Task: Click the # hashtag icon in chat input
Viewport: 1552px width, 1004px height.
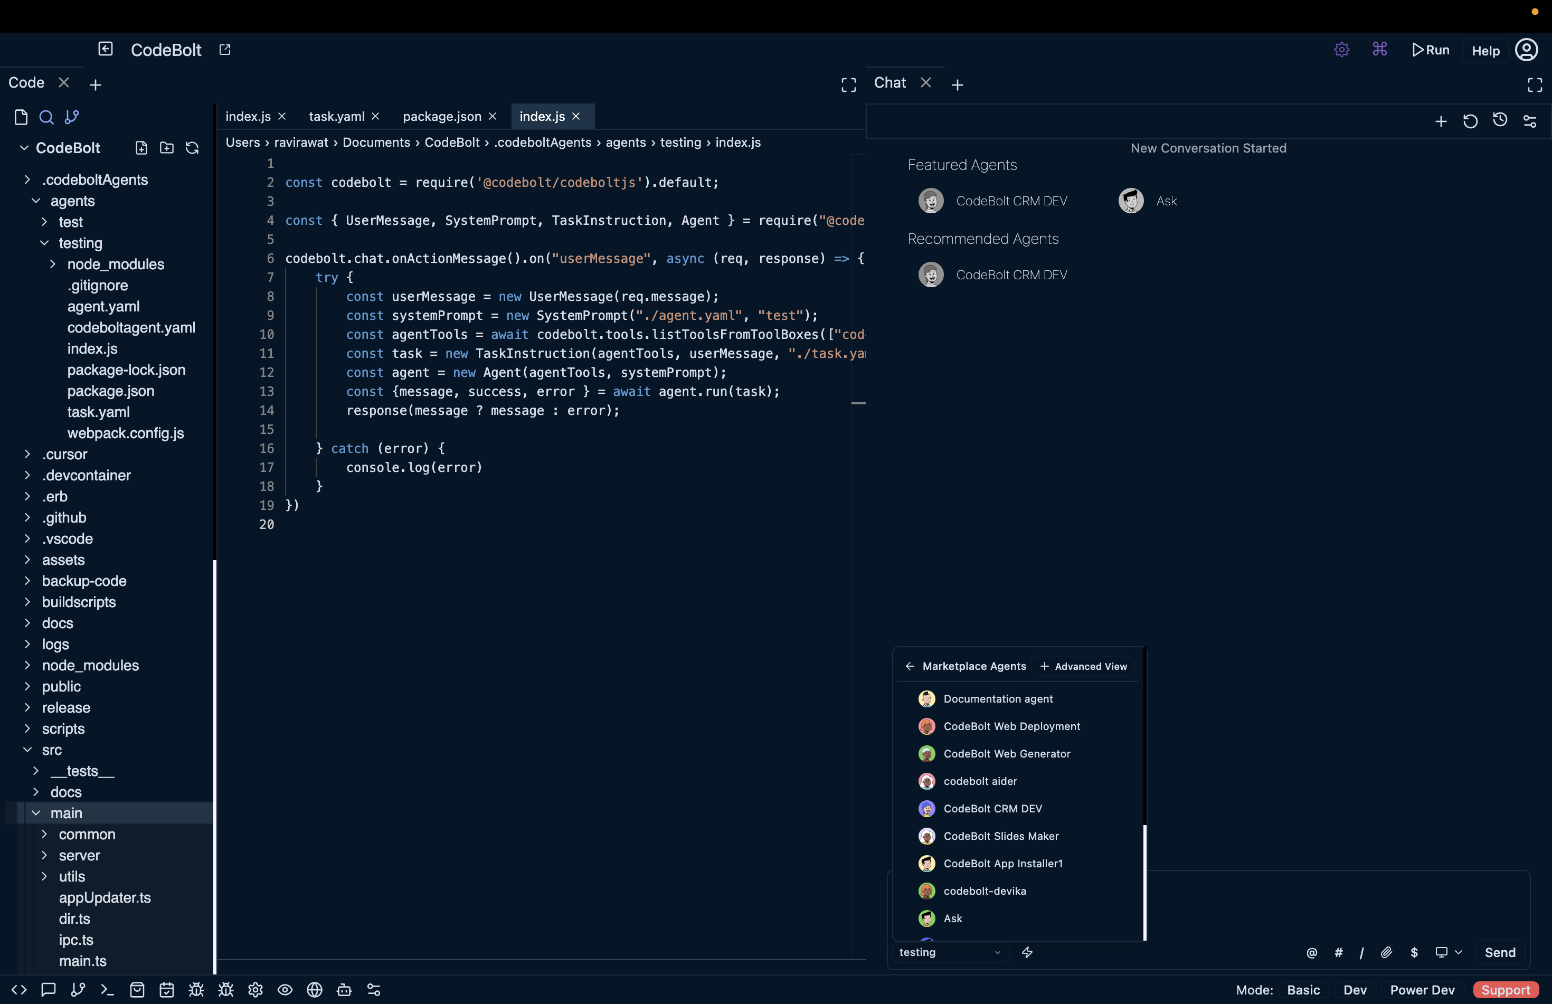Action: (1339, 953)
